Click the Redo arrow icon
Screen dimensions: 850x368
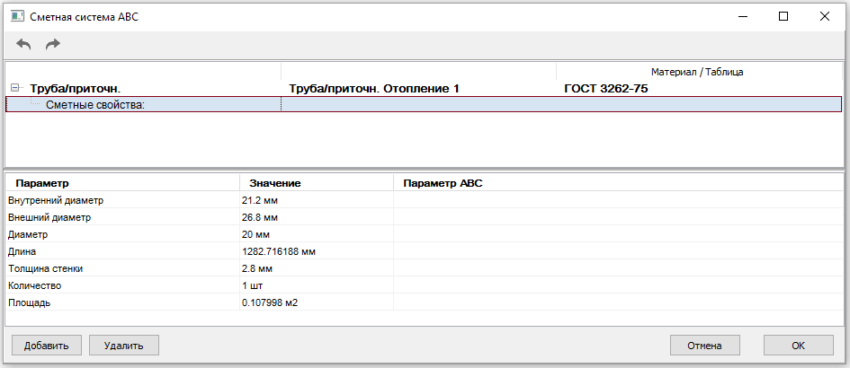point(52,44)
